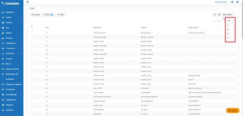243x116 pixels.
Task: Click the betalabs logo
Action: 10,4
